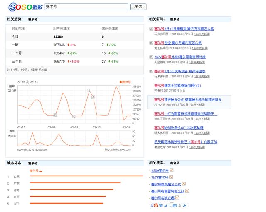Open news link 赛尔号精灵融合公式
This screenshot has width=266, height=212.
click(188, 99)
